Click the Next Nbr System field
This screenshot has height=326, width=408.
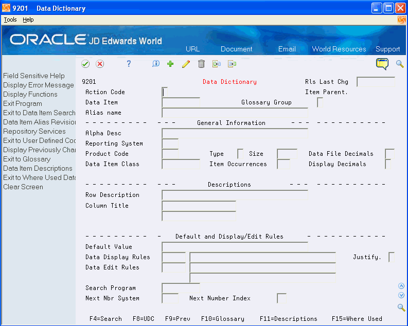tap(170, 298)
